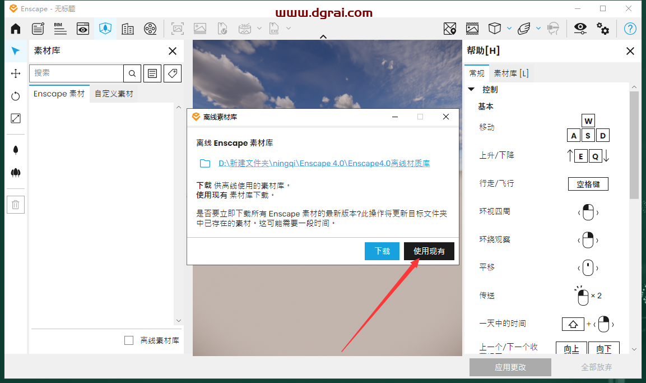Click the help panel scrollbar down arrow
The height and width of the screenshot is (383, 646).
[x=634, y=349]
